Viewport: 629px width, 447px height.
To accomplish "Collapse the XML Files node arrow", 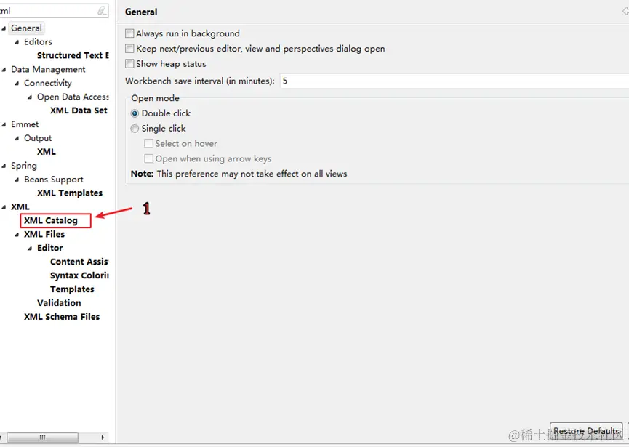I will (x=17, y=235).
